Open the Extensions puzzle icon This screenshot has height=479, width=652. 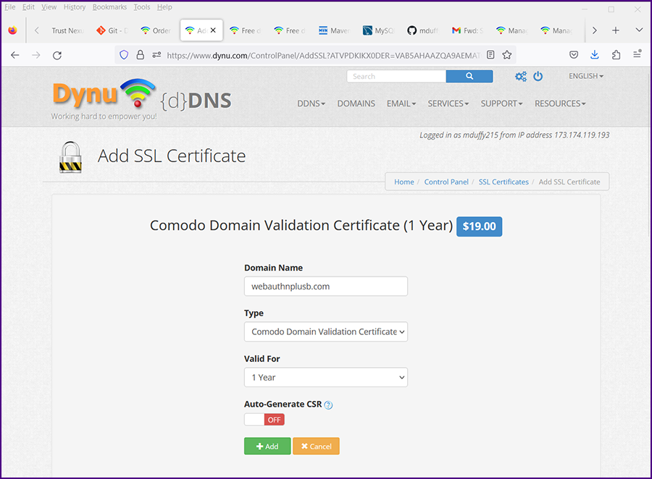coord(617,55)
